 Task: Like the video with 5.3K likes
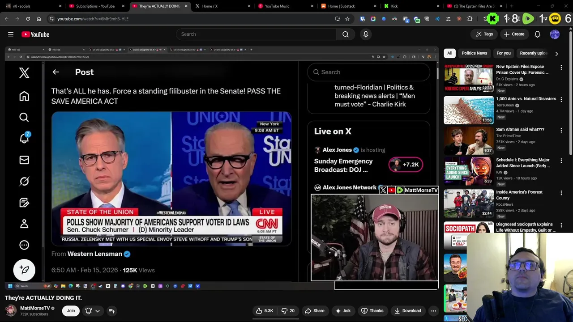pyautogui.click(x=265, y=311)
